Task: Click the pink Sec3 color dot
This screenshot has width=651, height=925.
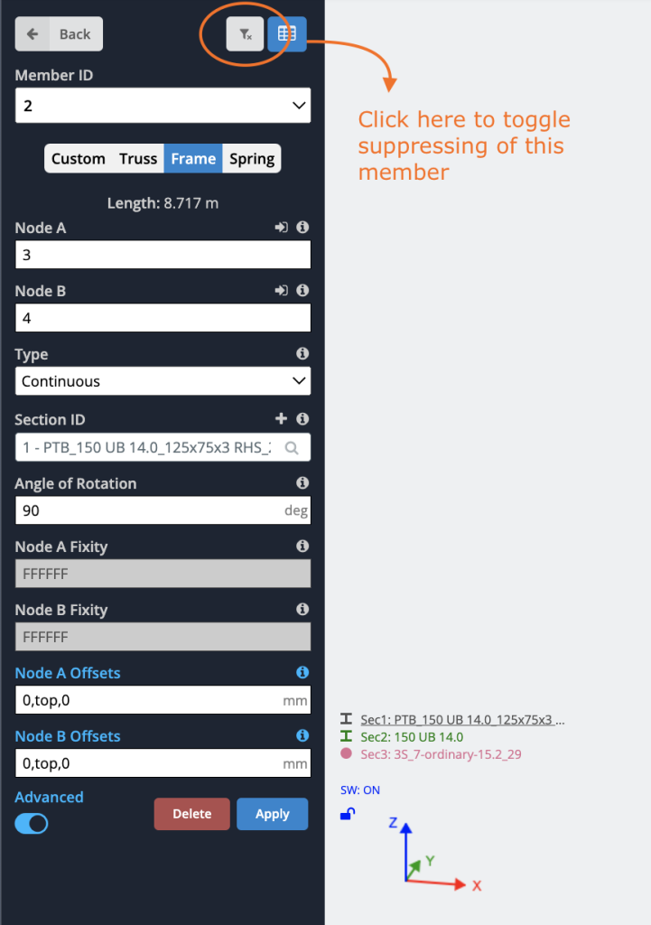Action: (346, 753)
